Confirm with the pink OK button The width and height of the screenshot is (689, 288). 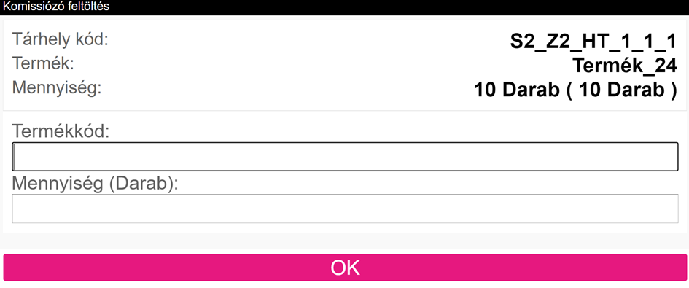[345, 268]
